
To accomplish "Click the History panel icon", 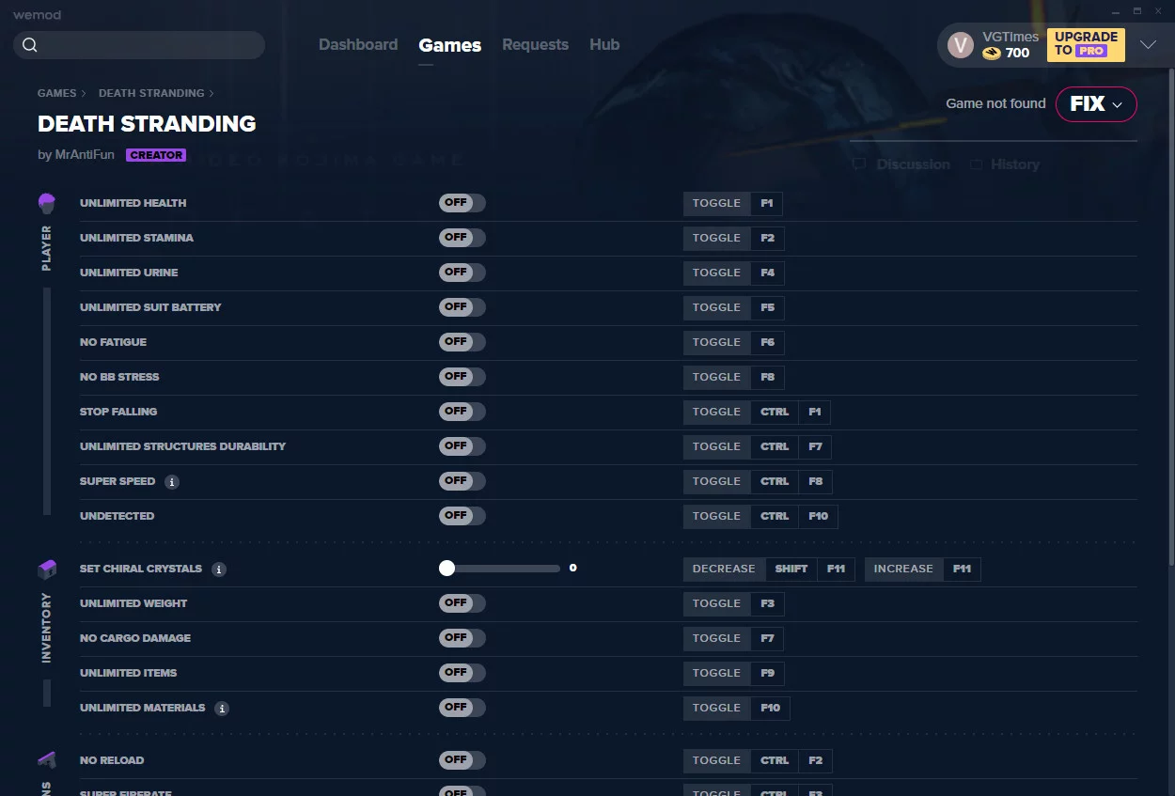I will tap(977, 164).
